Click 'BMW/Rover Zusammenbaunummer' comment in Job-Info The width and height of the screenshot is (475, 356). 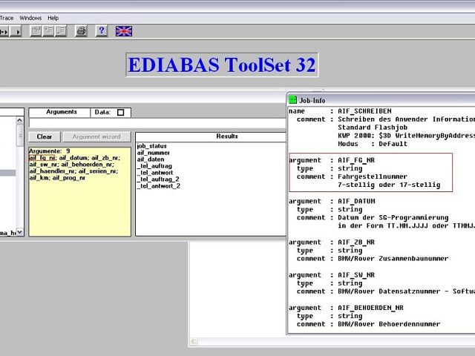point(393,259)
